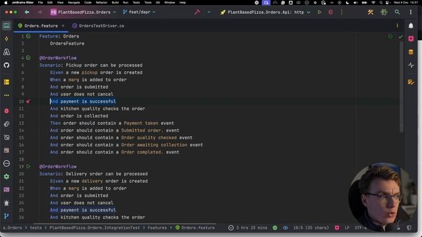Image resolution: width=422 pixels, height=237 pixels.
Task: Open the yellow database/services sidebar icon
Action: 7,82
